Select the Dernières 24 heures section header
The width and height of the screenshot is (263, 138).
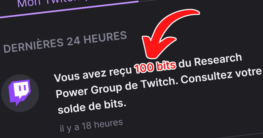(65, 42)
